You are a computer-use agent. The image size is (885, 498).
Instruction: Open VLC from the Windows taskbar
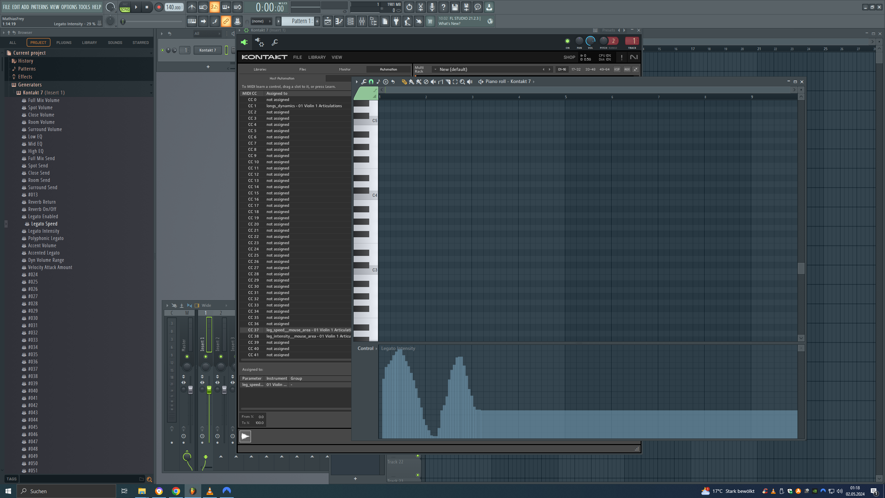[x=210, y=491]
